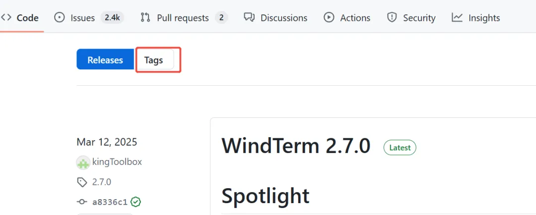This screenshot has width=536, height=215.
Task: Click the commit icon beside a8336c1
Action: click(82, 202)
